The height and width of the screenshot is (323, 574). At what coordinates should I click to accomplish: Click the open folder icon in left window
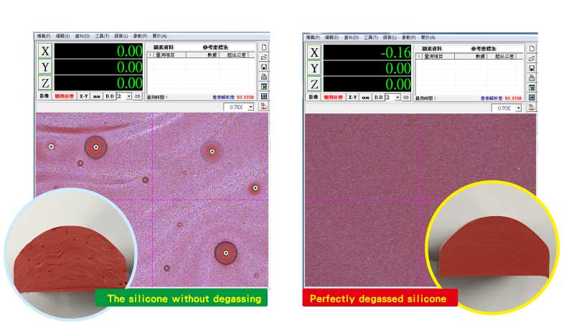pyautogui.click(x=263, y=57)
